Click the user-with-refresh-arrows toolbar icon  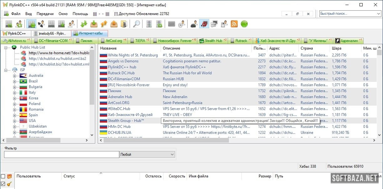click(19, 24)
